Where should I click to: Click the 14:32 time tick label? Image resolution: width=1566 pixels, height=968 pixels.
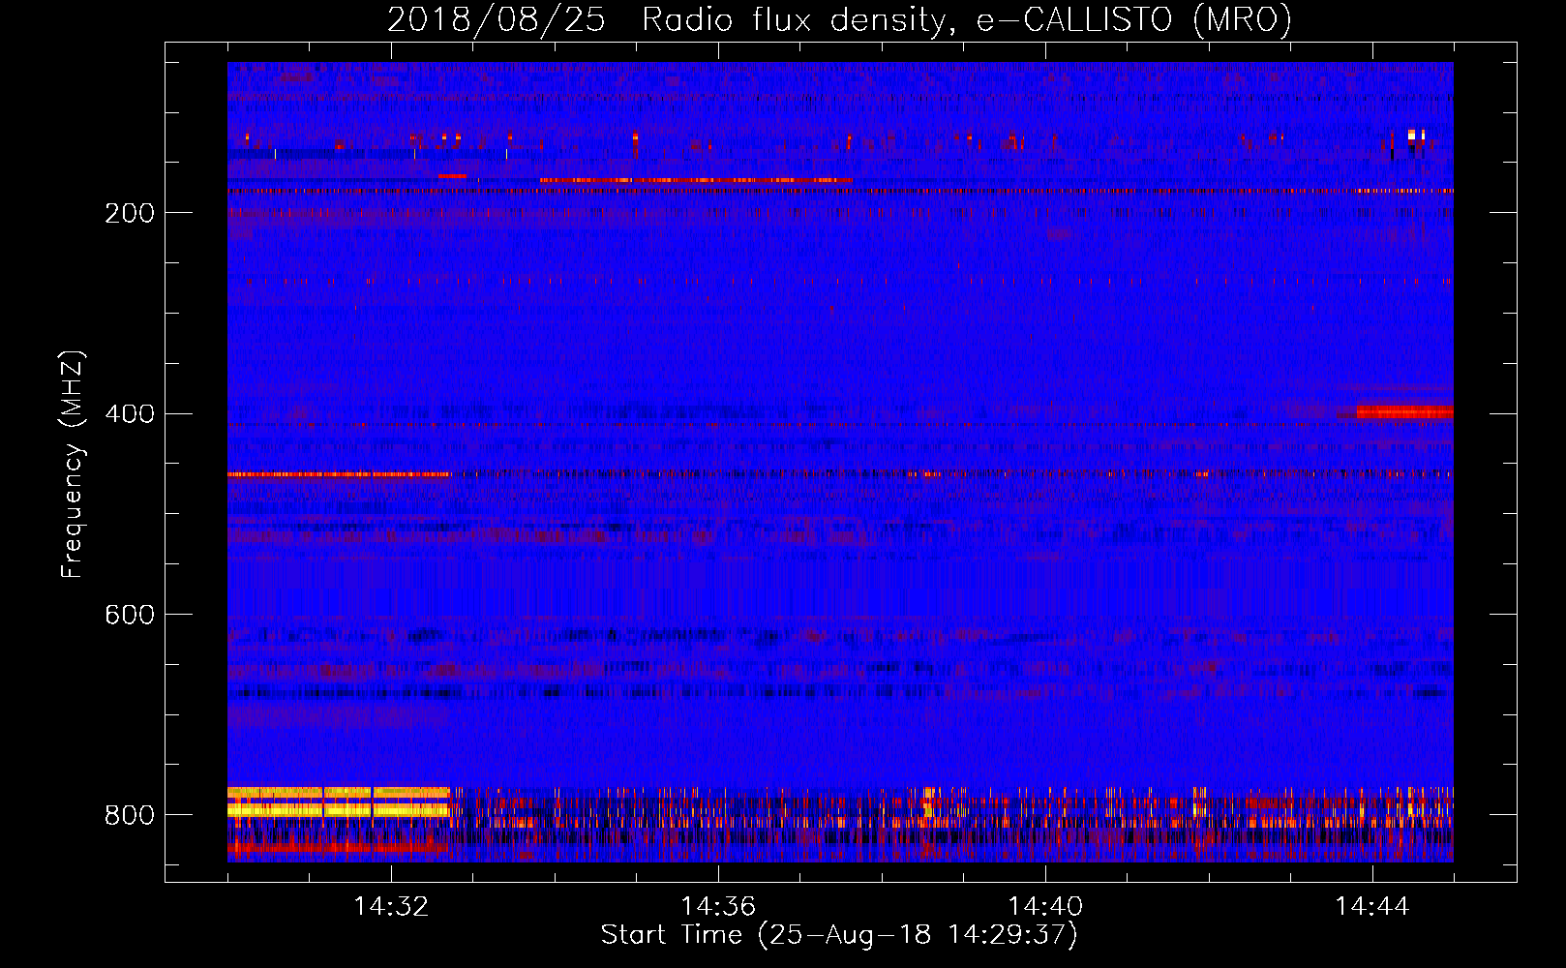(391, 907)
